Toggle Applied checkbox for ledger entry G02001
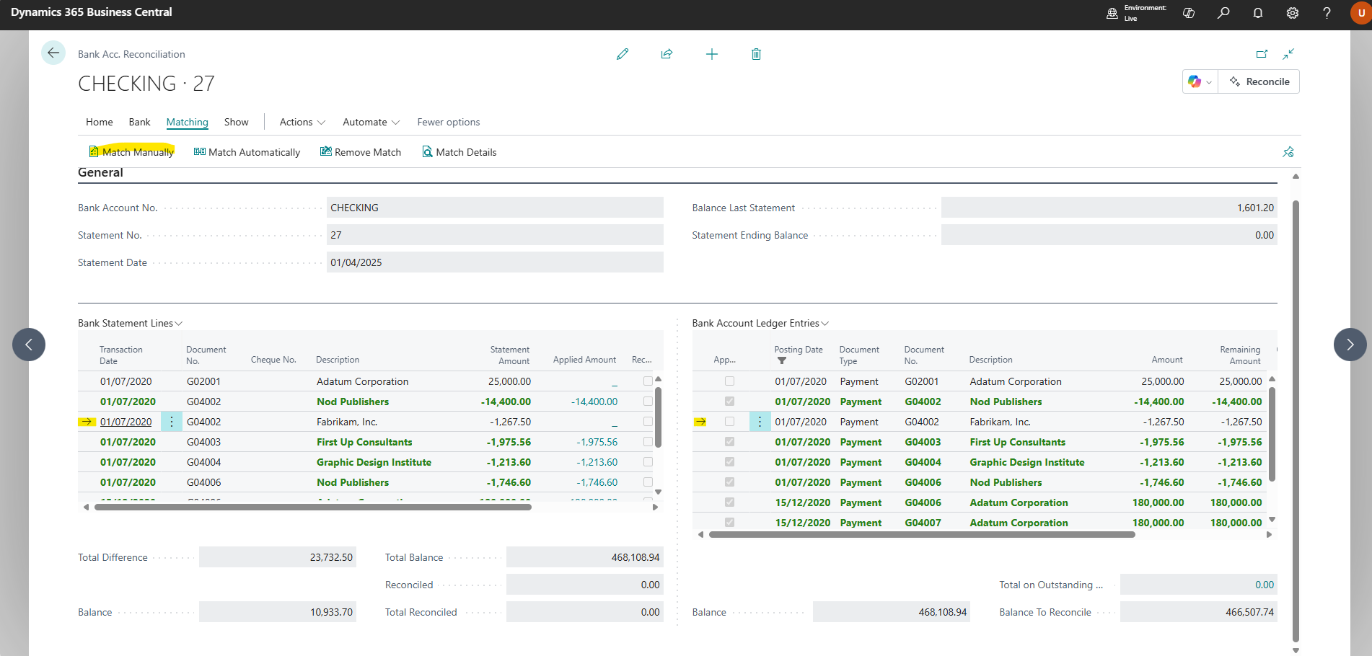This screenshot has width=1372, height=656. coord(729,381)
